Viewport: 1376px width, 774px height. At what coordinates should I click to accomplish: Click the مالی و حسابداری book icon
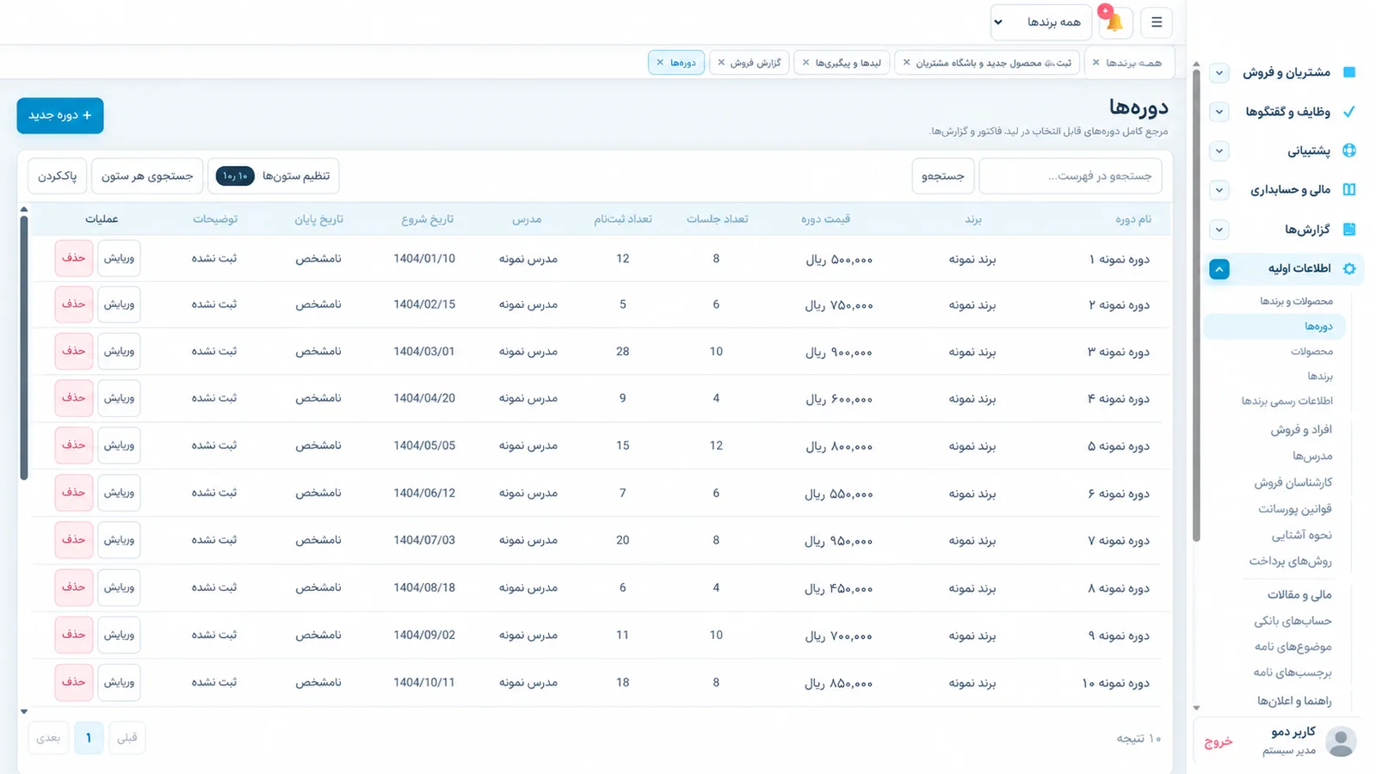[1349, 189]
